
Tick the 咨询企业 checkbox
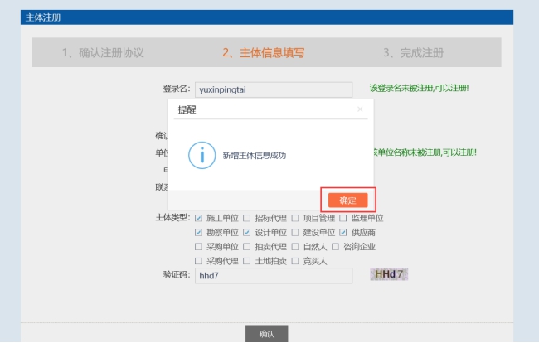pos(335,246)
